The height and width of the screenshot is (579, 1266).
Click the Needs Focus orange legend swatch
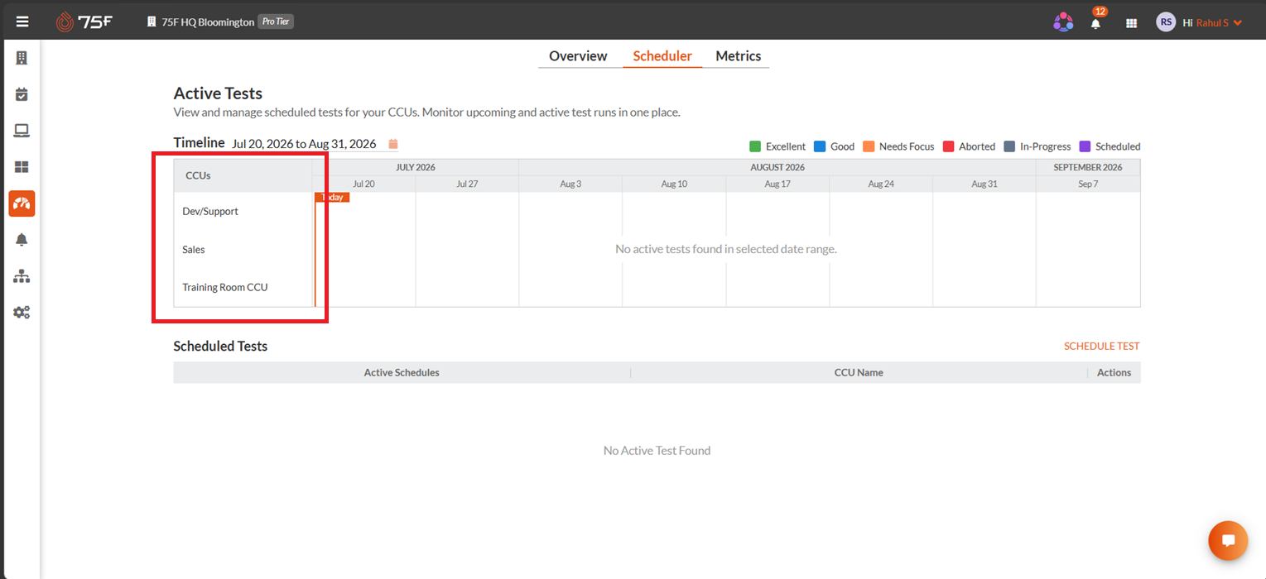[x=869, y=146]
